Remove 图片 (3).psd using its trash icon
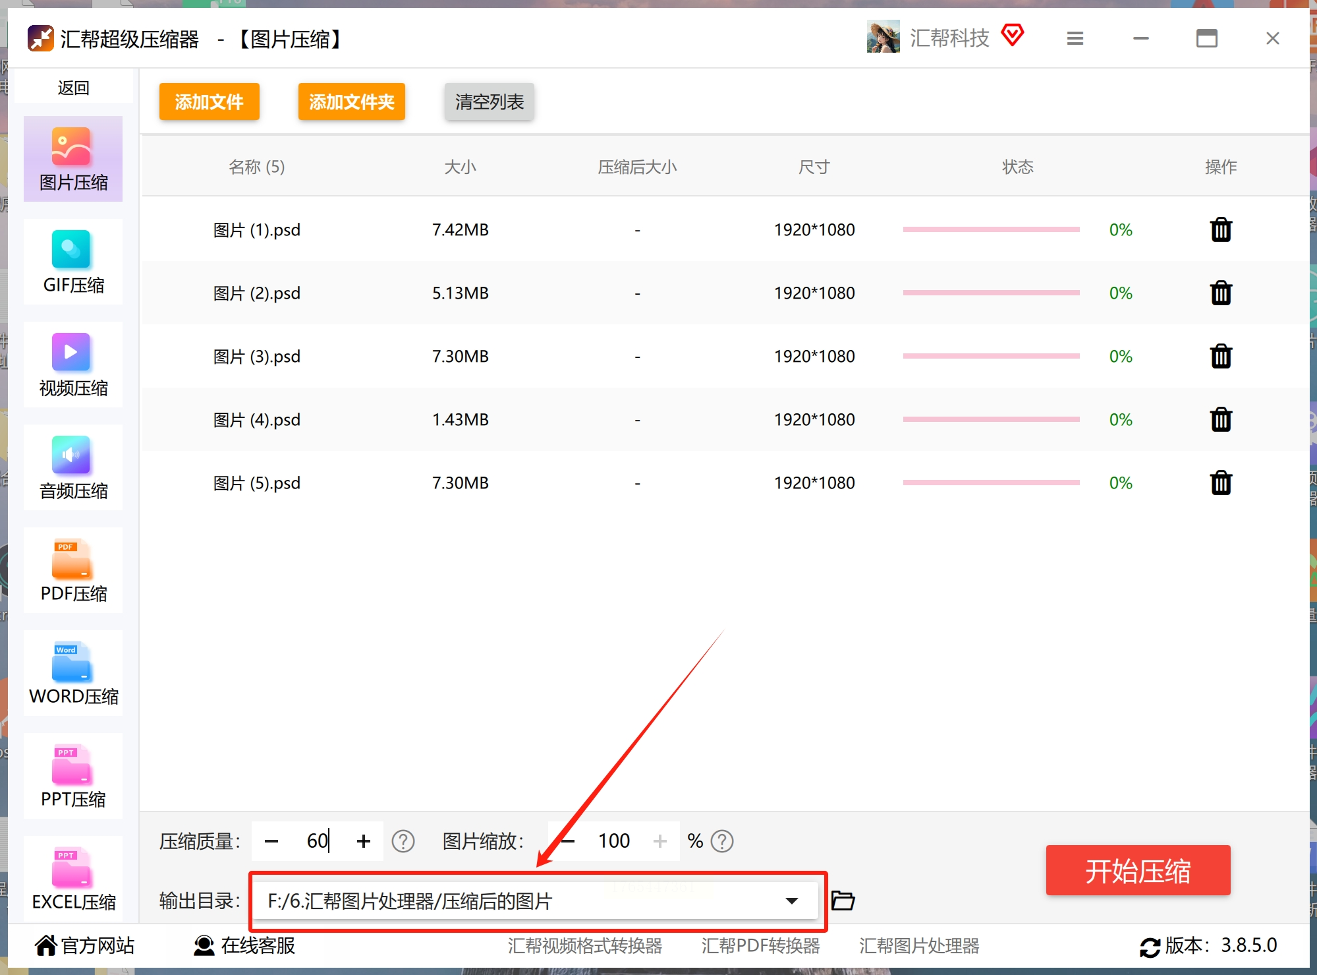This screenshot has width=1317, height=975. [1220, 357]
